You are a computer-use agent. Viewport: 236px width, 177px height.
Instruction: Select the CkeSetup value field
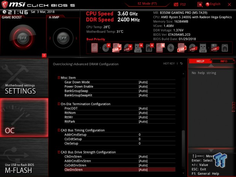click(140, 143)
